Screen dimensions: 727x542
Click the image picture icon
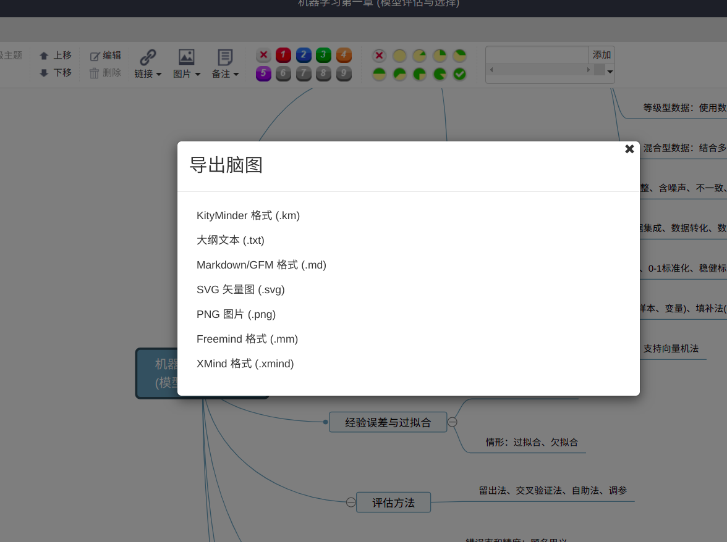186,57
